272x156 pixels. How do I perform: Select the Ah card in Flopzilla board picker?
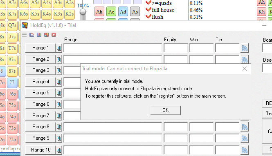point(99,11)
